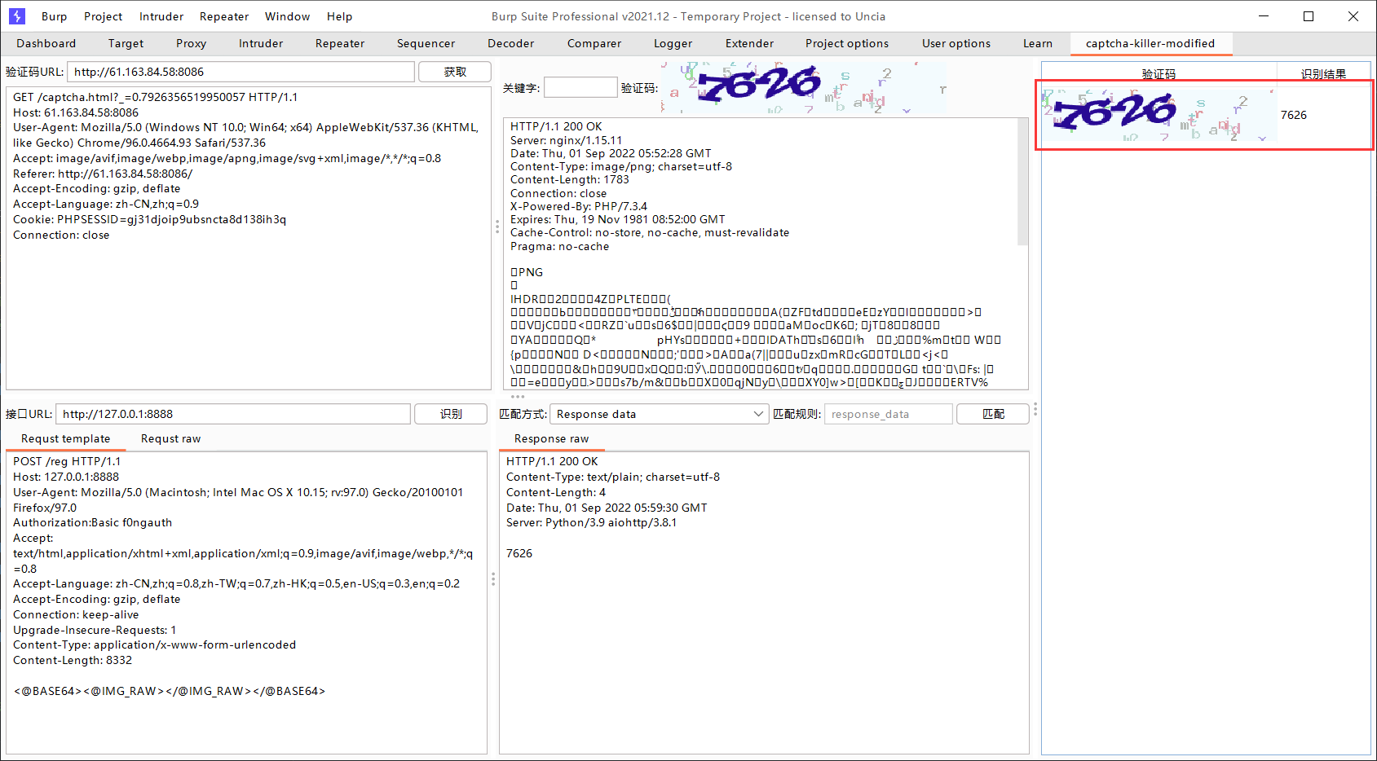This screenshot has height=761, width=1377.
Task: Click the 关键字 keyword input field
Action: (580, 87)
